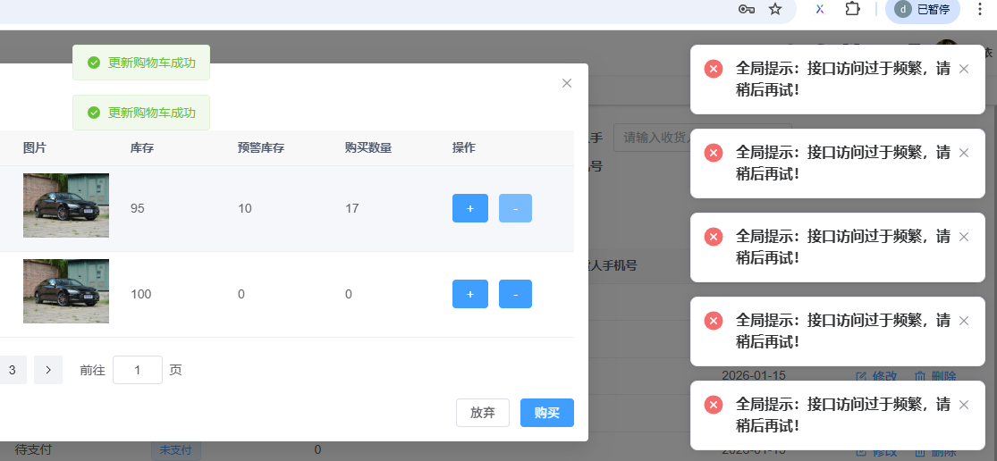Open the Chrome three-dot menu

point(979,9)
